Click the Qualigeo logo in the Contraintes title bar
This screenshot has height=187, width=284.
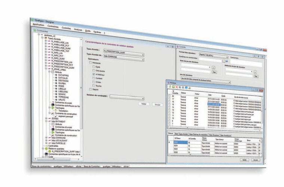pyautogui.click(x=35, y=30)
